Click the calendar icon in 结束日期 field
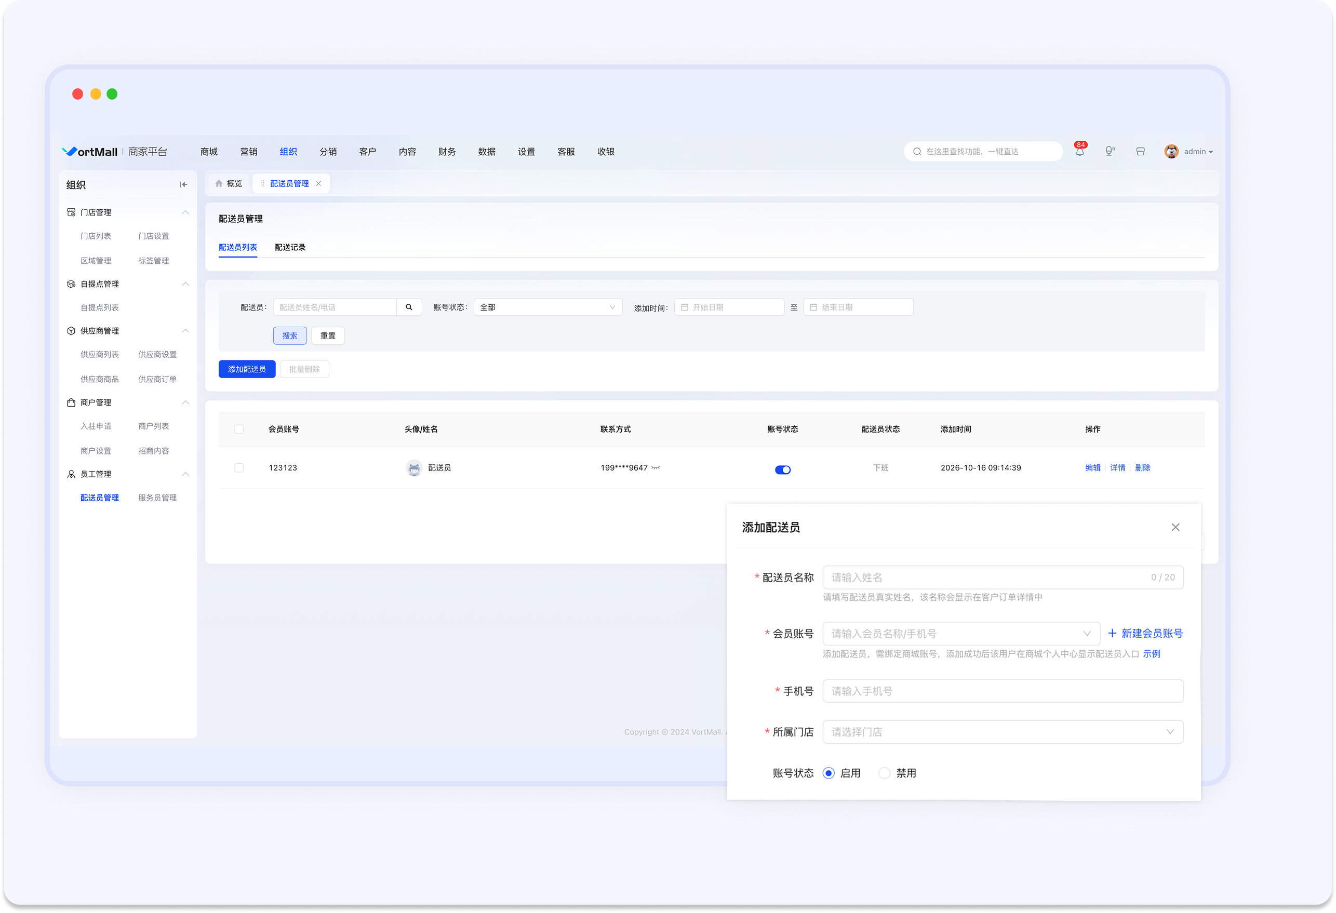Screen dimensions: 1336x913 pos(813,307)
